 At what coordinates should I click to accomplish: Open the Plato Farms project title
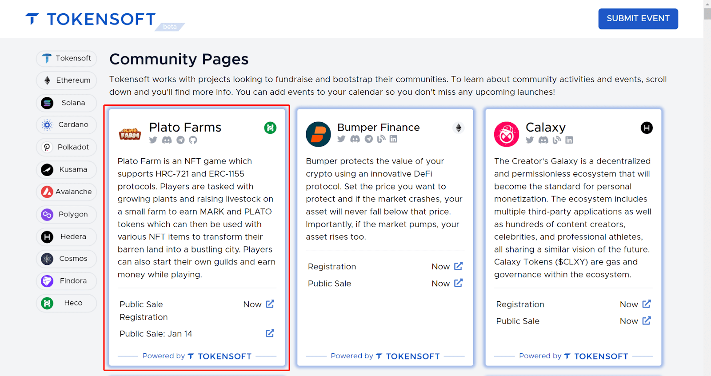(x=185, y=128)
